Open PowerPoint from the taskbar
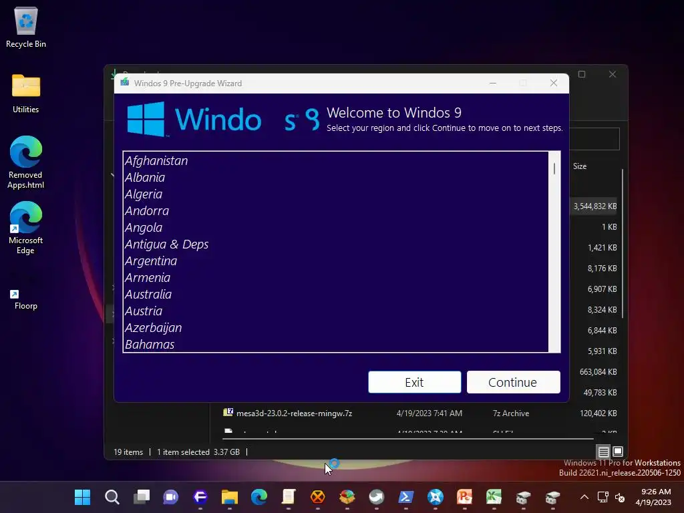 pos(465,496)
